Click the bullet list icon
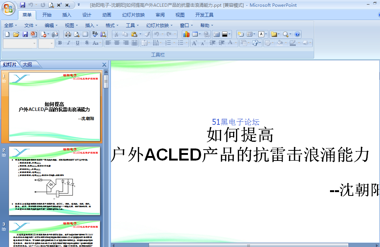 click(180, 43)
